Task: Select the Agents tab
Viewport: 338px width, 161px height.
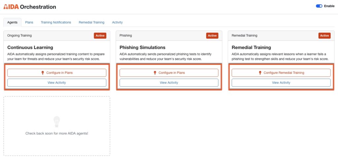Action: coord(12,22)
